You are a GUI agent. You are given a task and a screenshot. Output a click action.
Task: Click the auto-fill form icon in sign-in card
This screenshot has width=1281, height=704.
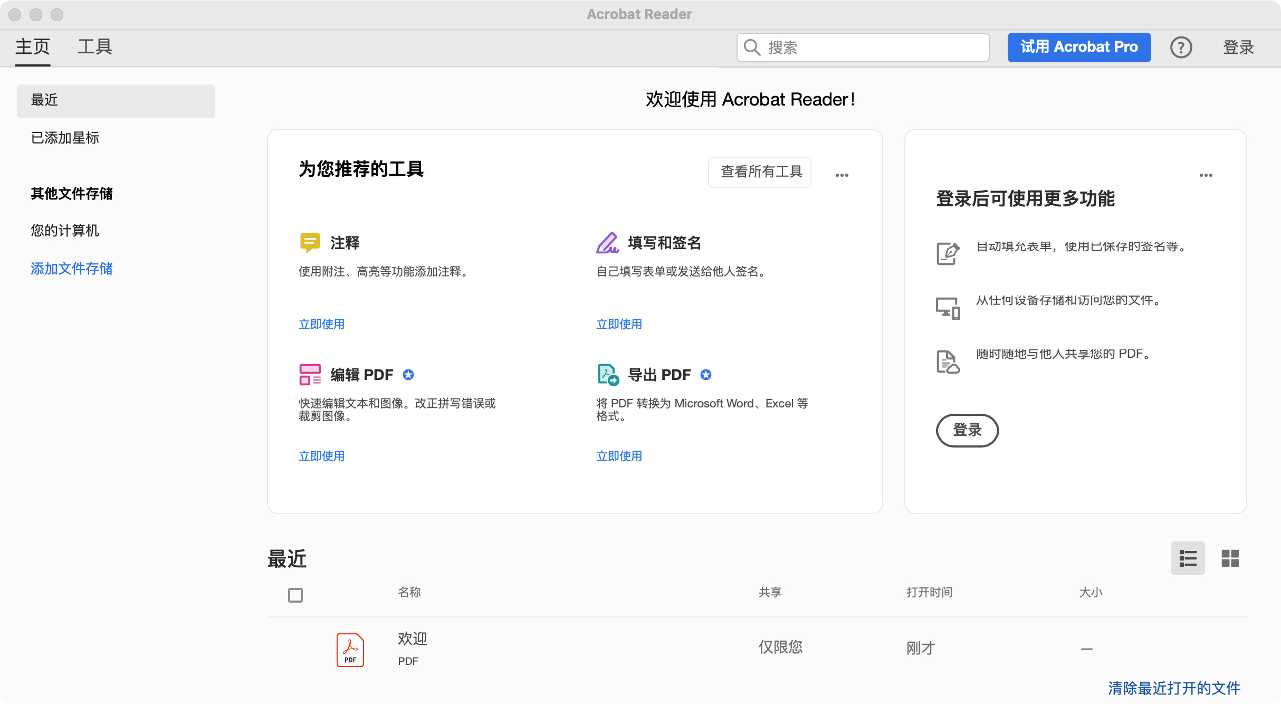[x=948, y=254]
